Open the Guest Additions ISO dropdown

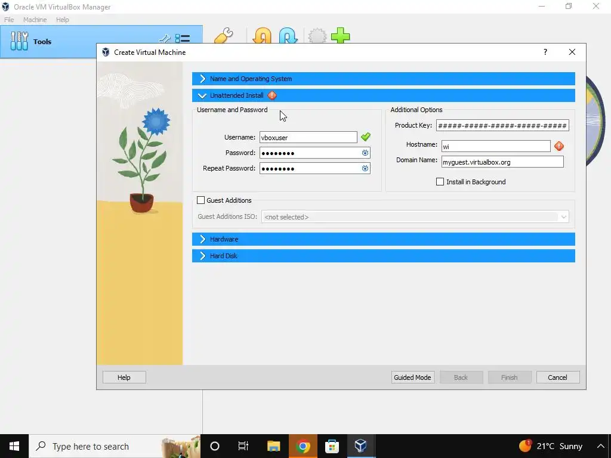tap(415, 217)
